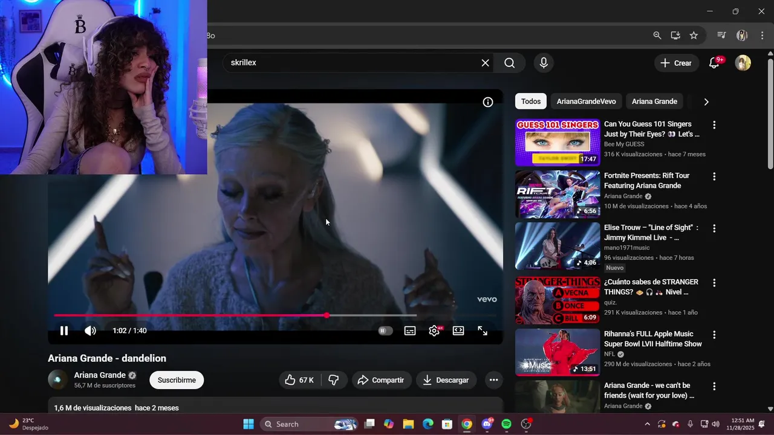Open options for Guess 101 Singers video

click(x=714, y=125)
